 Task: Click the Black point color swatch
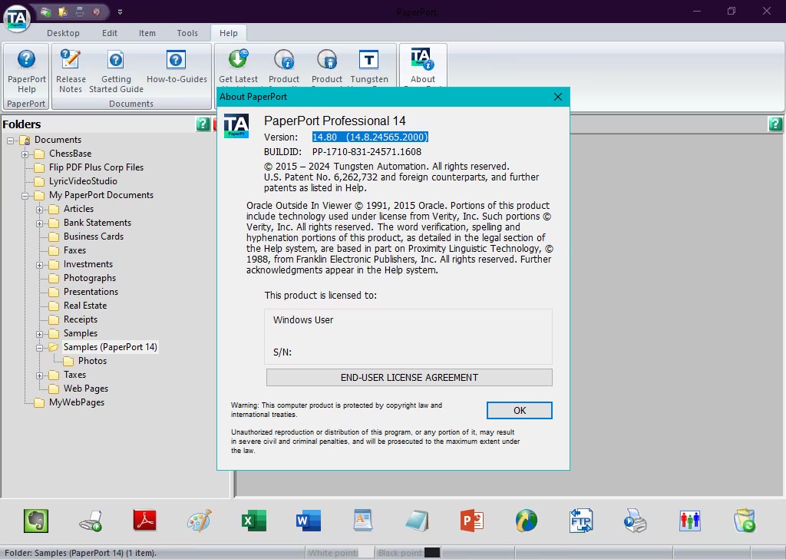tap(431, 553)
